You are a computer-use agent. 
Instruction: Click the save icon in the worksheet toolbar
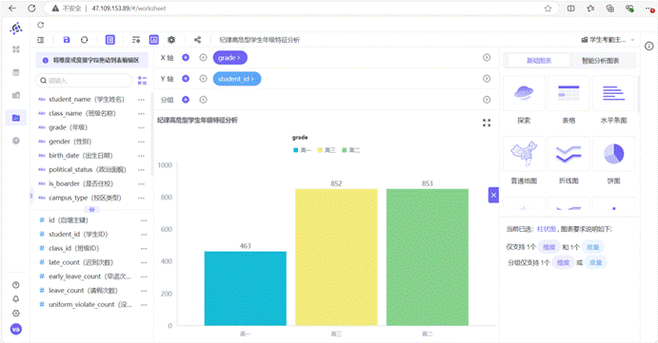click(67, 40)
